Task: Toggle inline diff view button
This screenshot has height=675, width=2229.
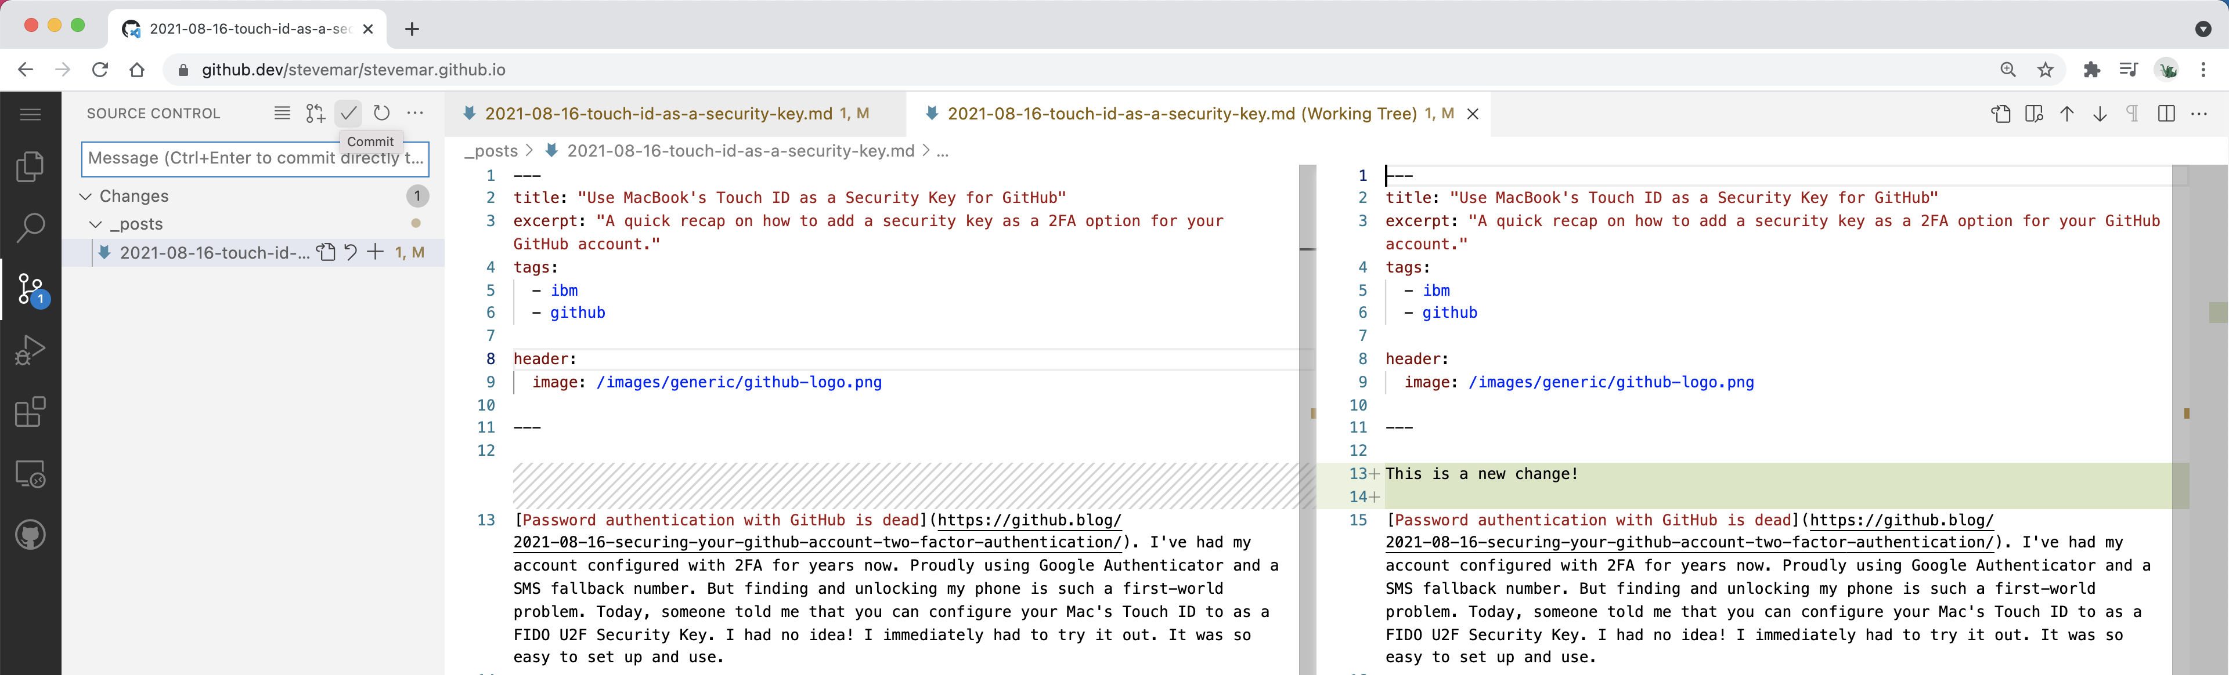Action: click(x=2166, y=114)
